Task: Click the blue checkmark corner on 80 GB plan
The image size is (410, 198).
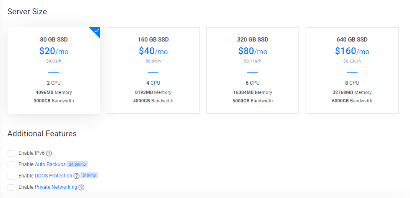Action: point(96,31)
